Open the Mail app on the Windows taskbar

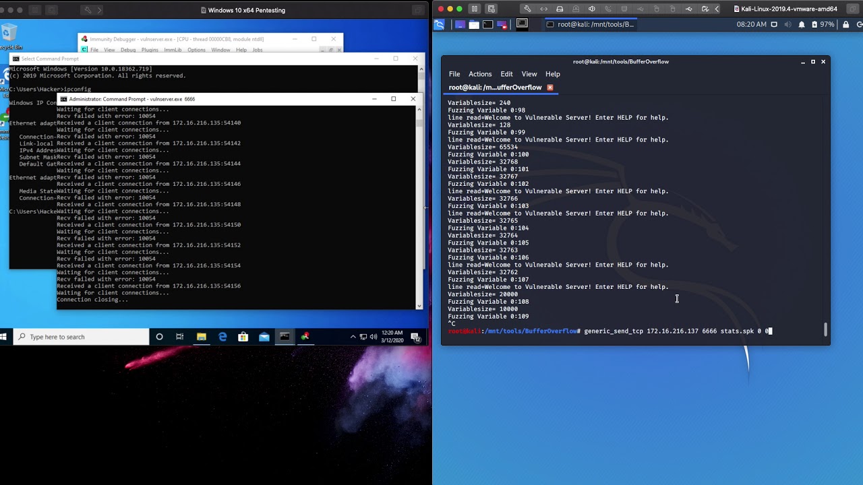(x=264, y=337)
